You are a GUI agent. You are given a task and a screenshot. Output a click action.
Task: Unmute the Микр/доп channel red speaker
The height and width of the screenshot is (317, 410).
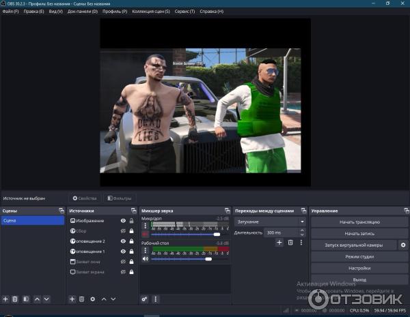pyautogui.click(x=145, y=235)
